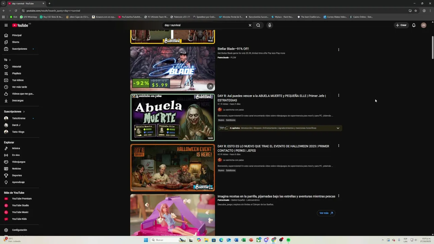Open the Kick bookmark
The image size is (434, 244).
pyautogui.click(x=14, y=17)
